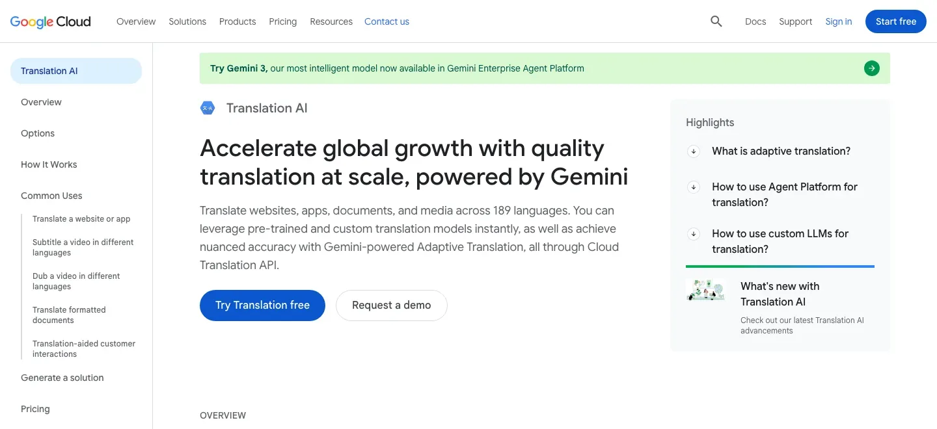The image size is (937, 429).
Task: Click the Translation AI hexagon product icon
Action: tap(208, 109)
